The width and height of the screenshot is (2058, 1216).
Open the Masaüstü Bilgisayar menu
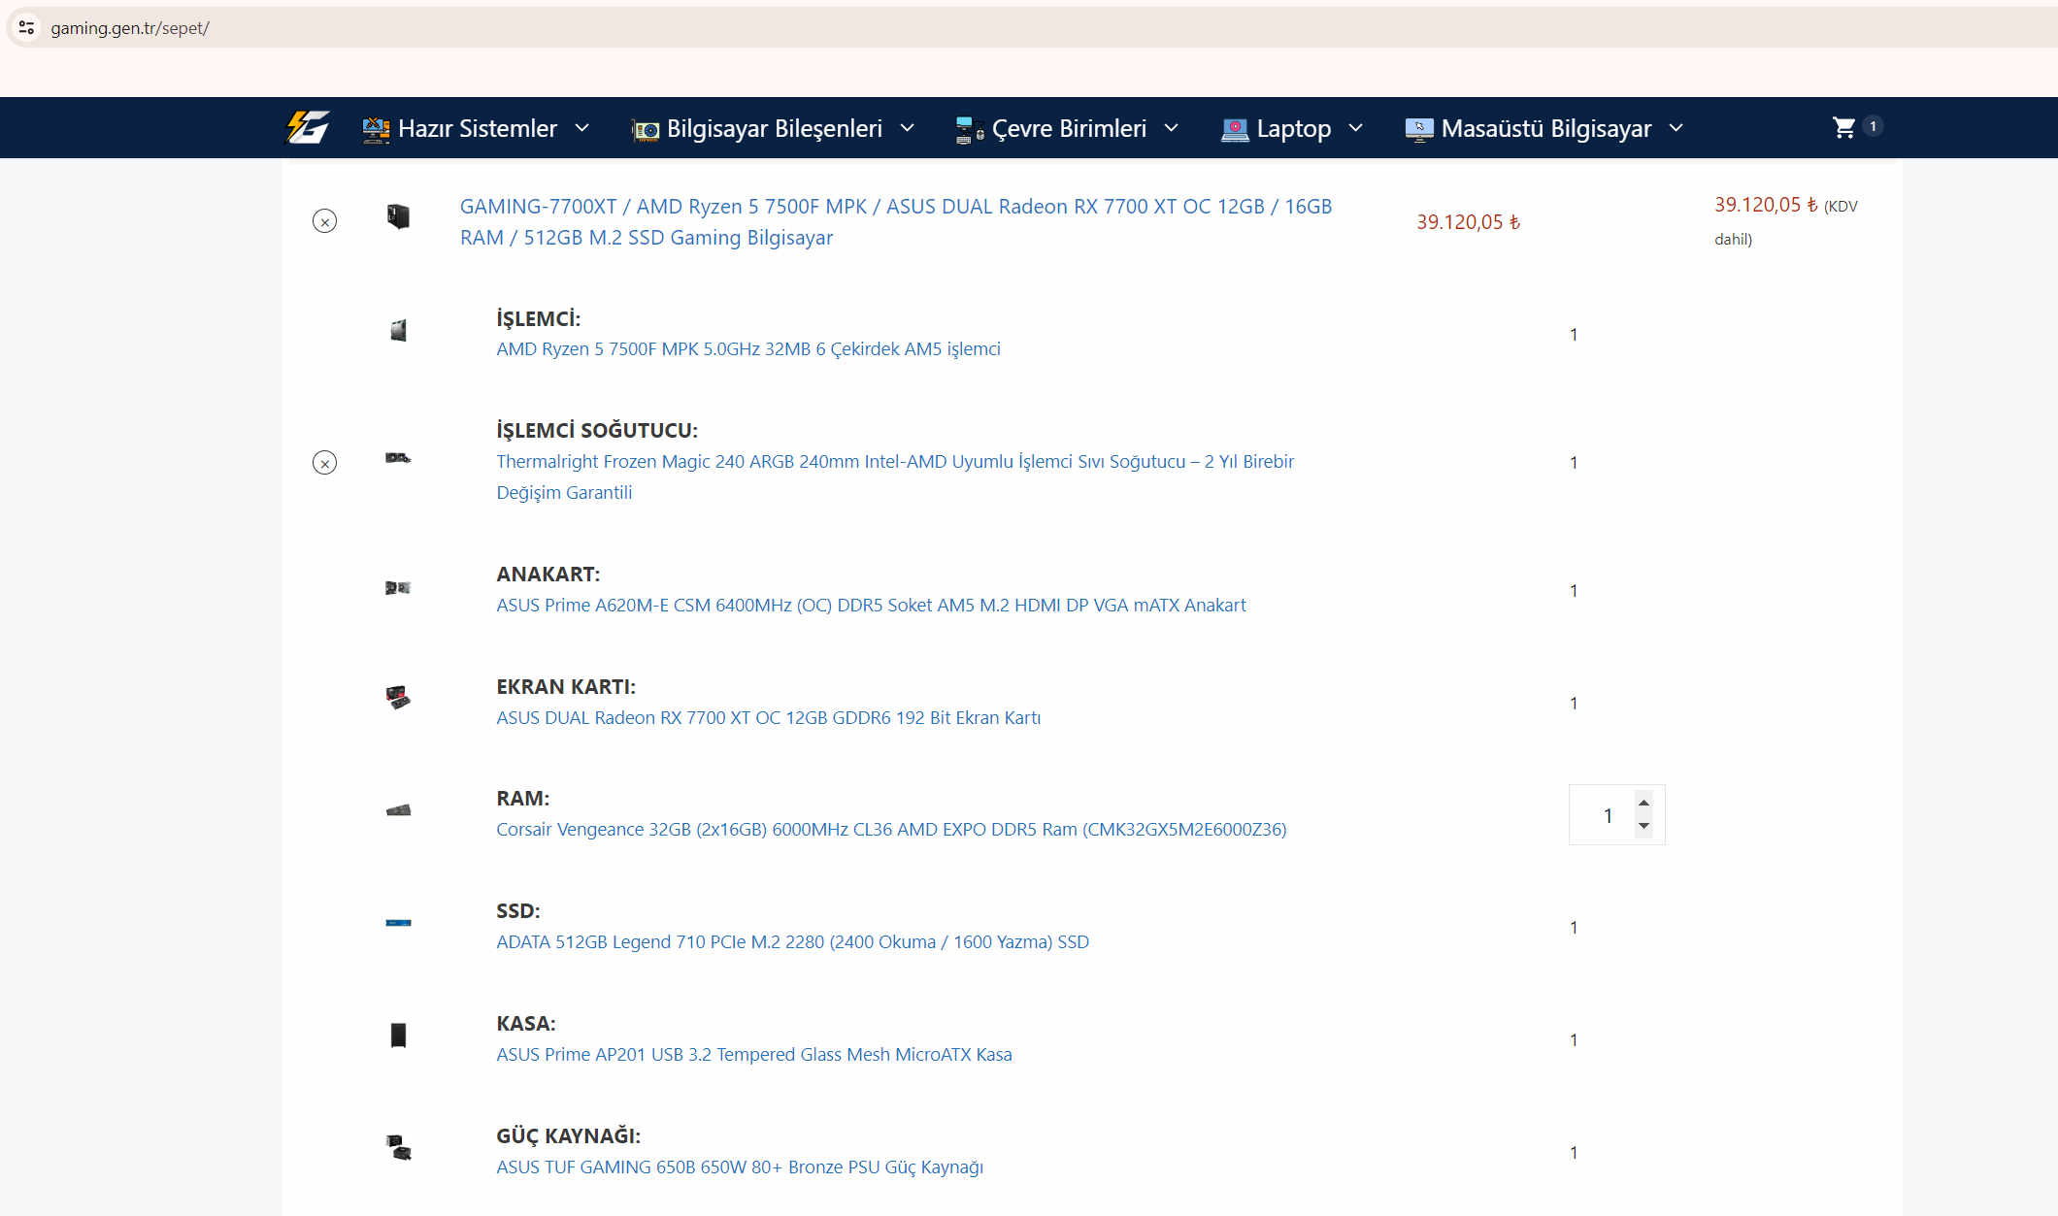point(1545,128)
